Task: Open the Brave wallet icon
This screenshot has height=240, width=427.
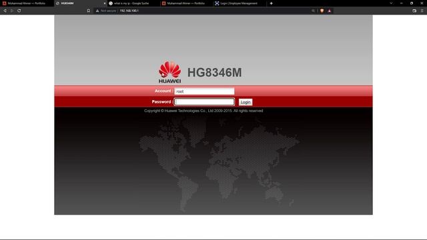Action: tap(414, 11)
